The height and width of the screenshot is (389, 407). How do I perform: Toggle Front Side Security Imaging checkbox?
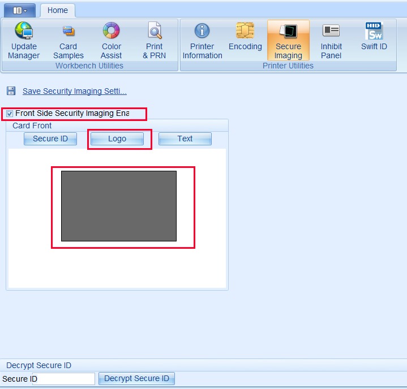point(10,114)
